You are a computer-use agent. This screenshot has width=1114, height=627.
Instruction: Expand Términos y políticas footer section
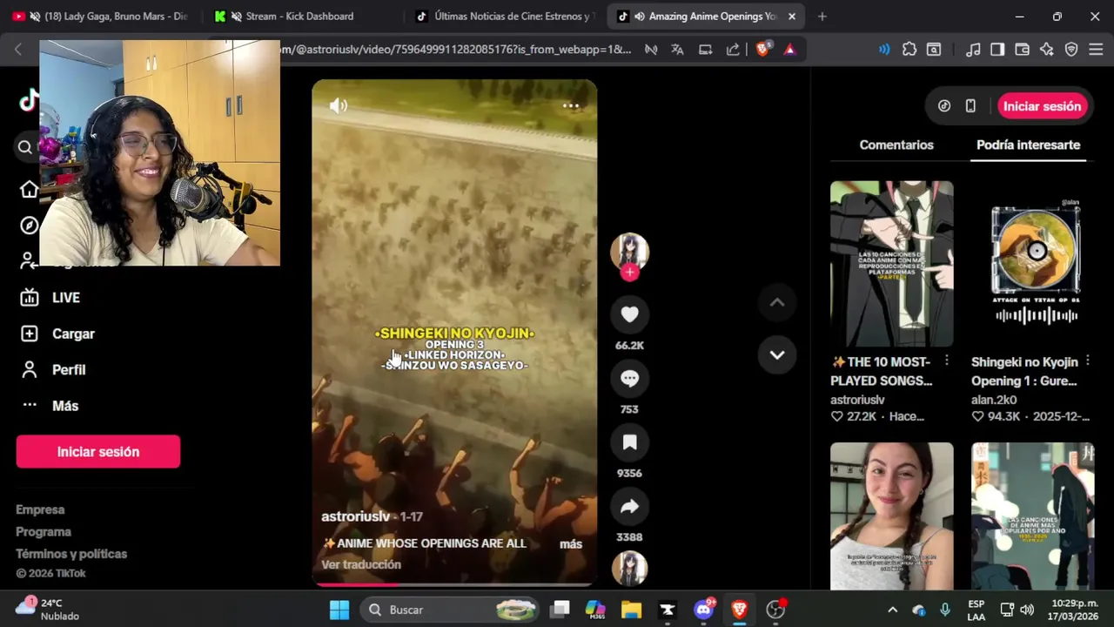(71, 554)
